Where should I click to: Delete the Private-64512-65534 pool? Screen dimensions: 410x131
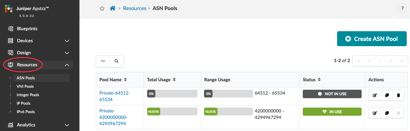[398, 95]
